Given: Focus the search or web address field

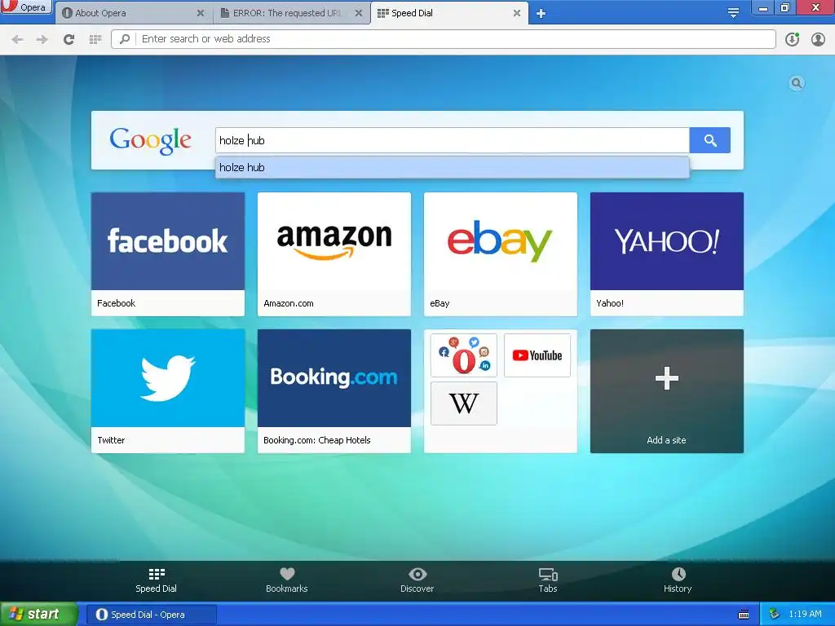Looking at the screenshot, I should pos(443,39).
